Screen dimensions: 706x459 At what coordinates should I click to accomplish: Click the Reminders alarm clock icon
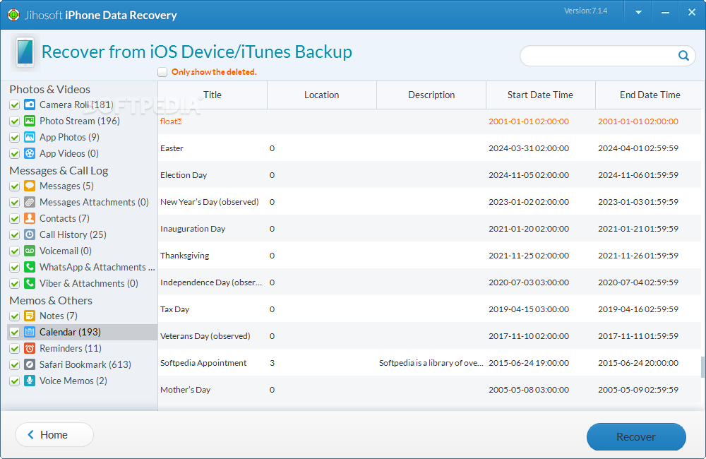tap(30, 348)
